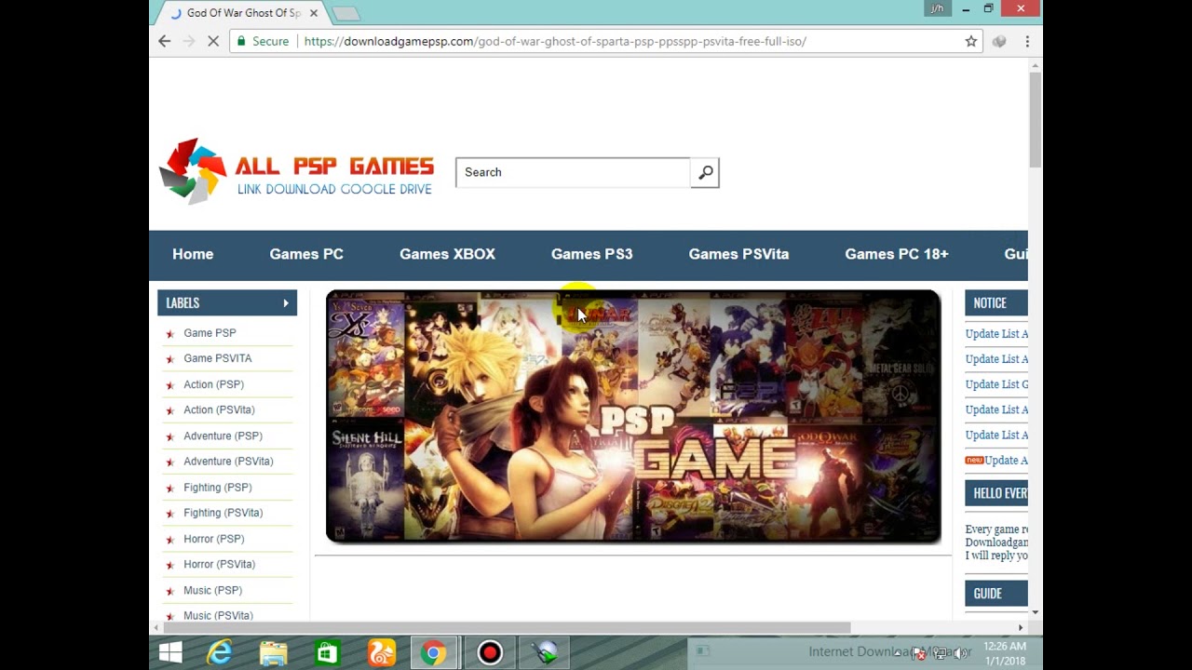The height and width of the screenshot is (670, 1192).
Task: Open the first Update List link
Action: 996,334
